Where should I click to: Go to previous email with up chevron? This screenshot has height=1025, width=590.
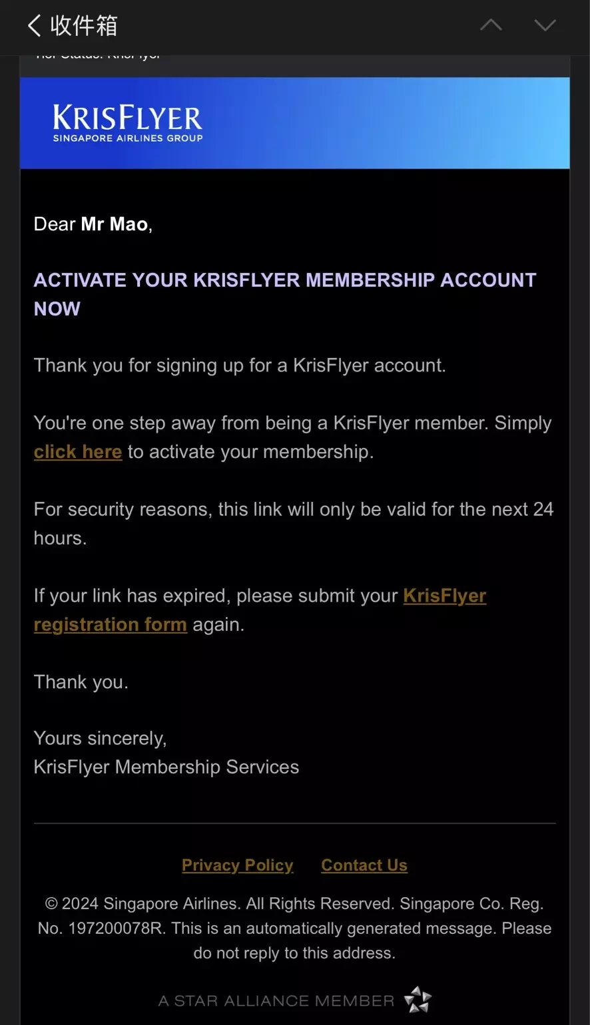click(x=491, y=25)
